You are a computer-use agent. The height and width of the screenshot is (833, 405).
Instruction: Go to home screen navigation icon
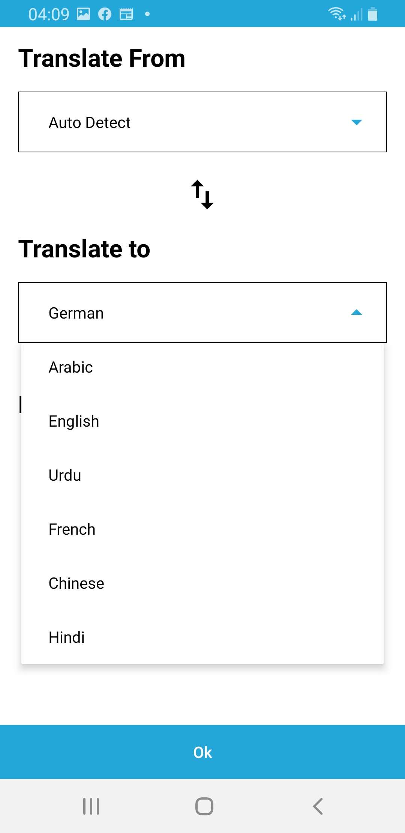(204, 806)
